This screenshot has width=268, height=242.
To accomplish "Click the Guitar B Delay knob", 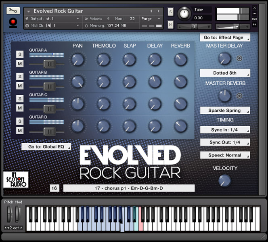I will tap(155, 81).
